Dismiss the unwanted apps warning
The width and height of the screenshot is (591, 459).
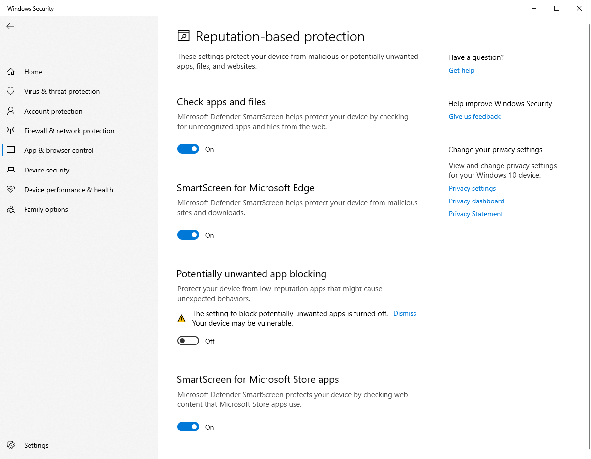click(x=405, y=313)
